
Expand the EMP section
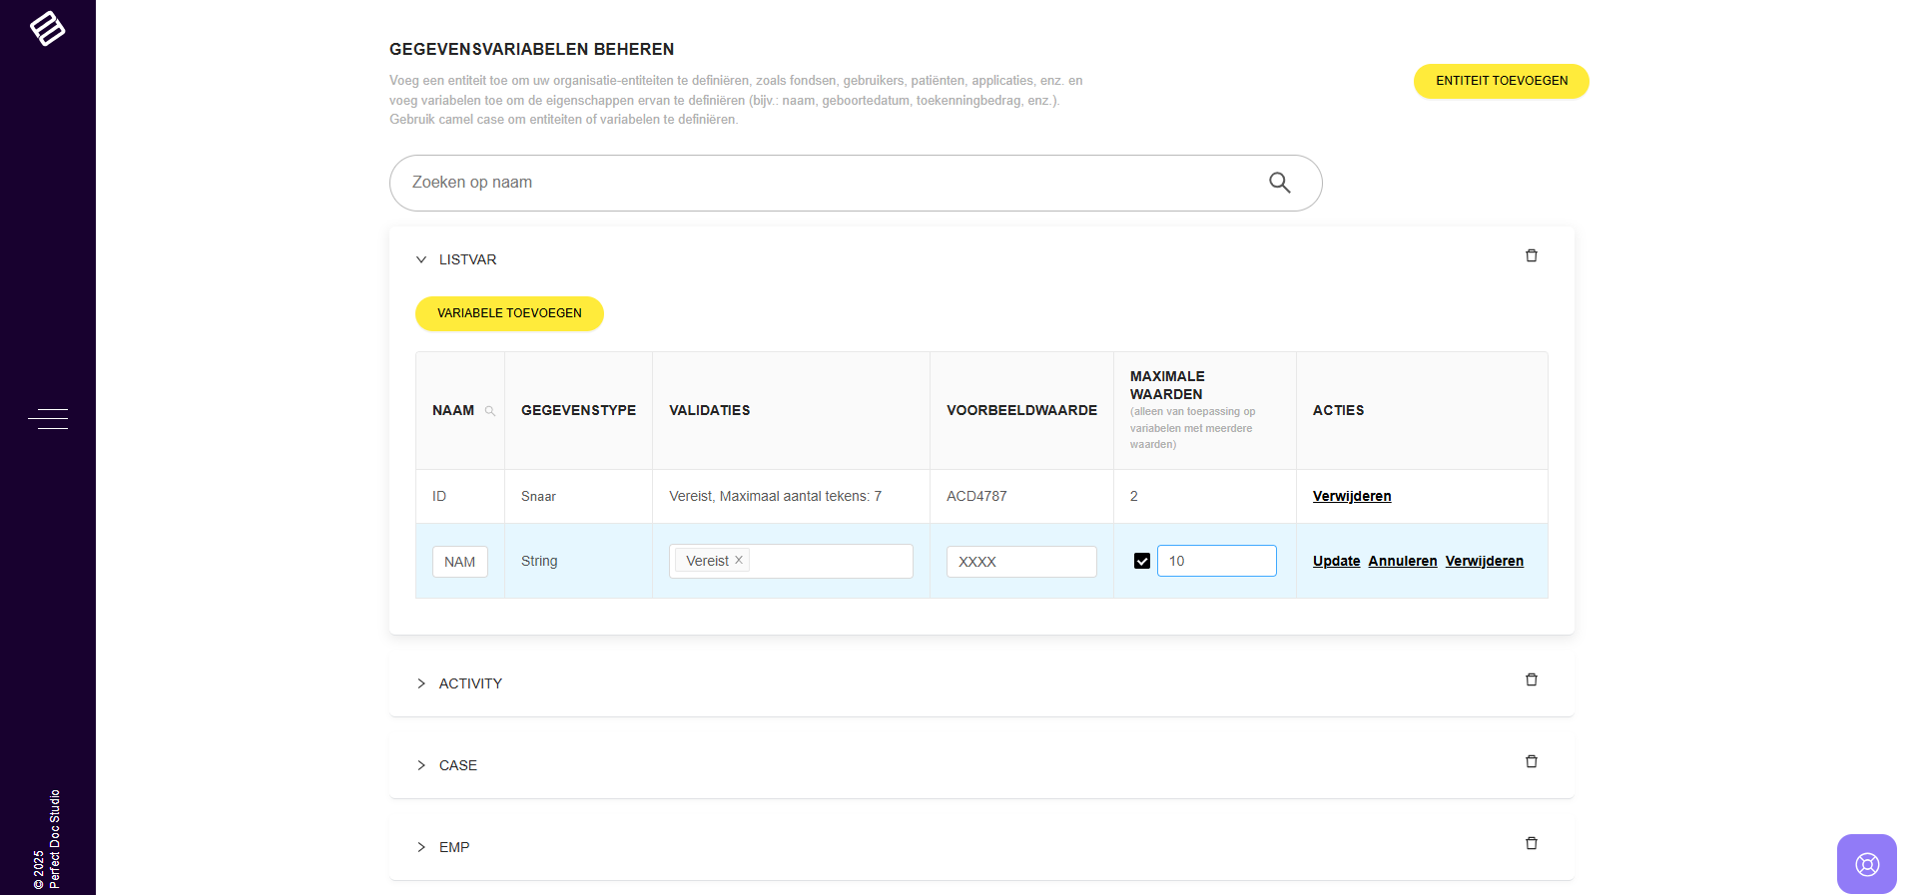pos(421,847)
